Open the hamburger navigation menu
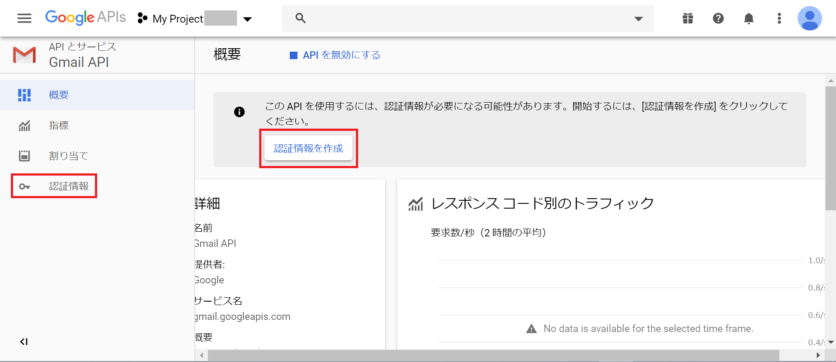Screen dimensions: 836x362 point(24,18)
